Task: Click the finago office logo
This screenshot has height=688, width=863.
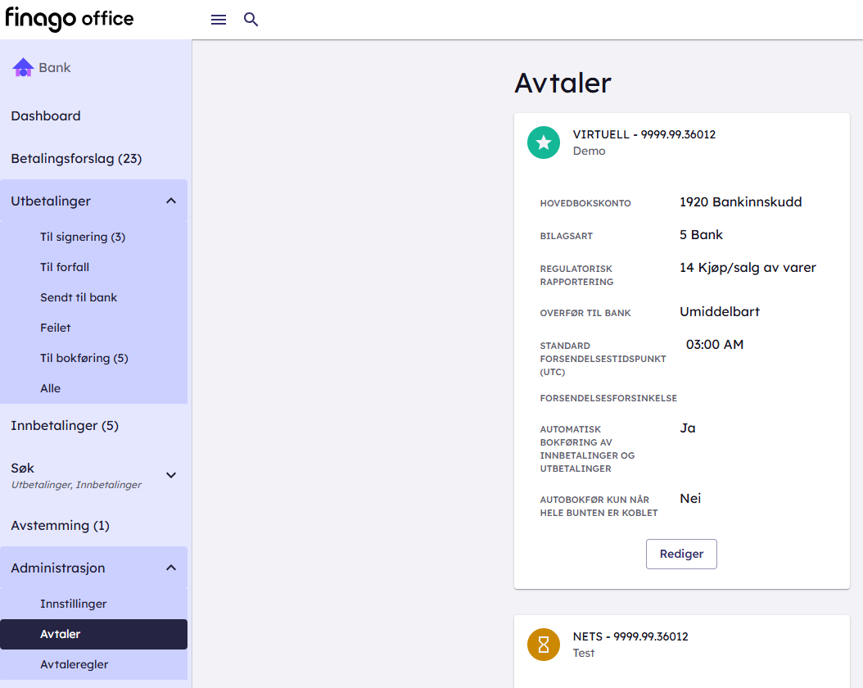Action: 70,19
